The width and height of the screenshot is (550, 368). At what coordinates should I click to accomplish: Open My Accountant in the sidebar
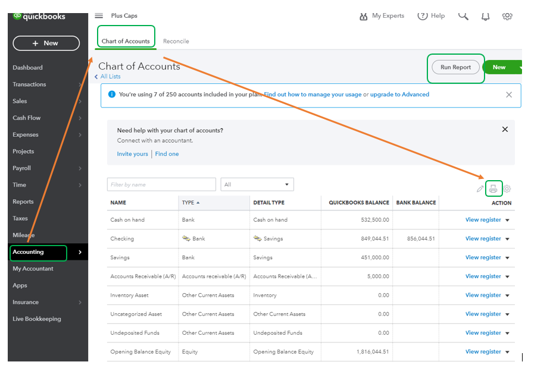click(33, 269)
